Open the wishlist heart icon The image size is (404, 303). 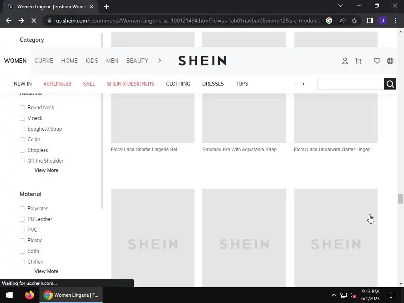pyautogui.click(x=377, y=61)
